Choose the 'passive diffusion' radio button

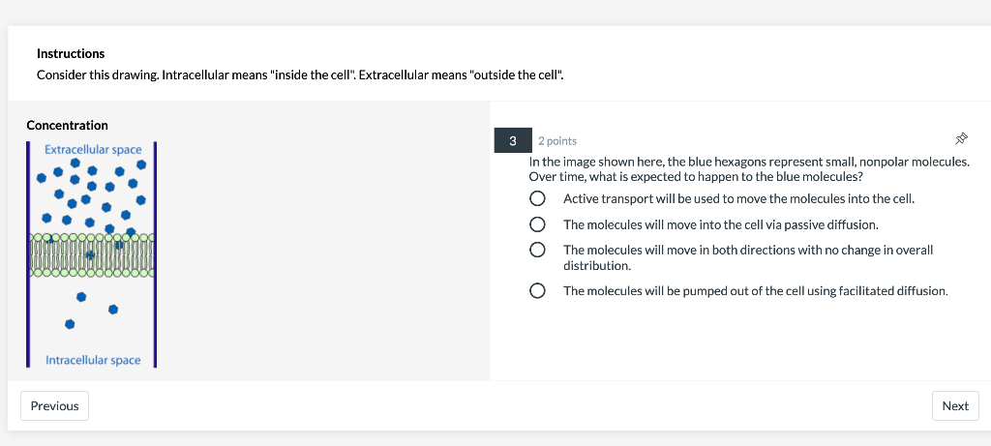(x=537, y=224)
